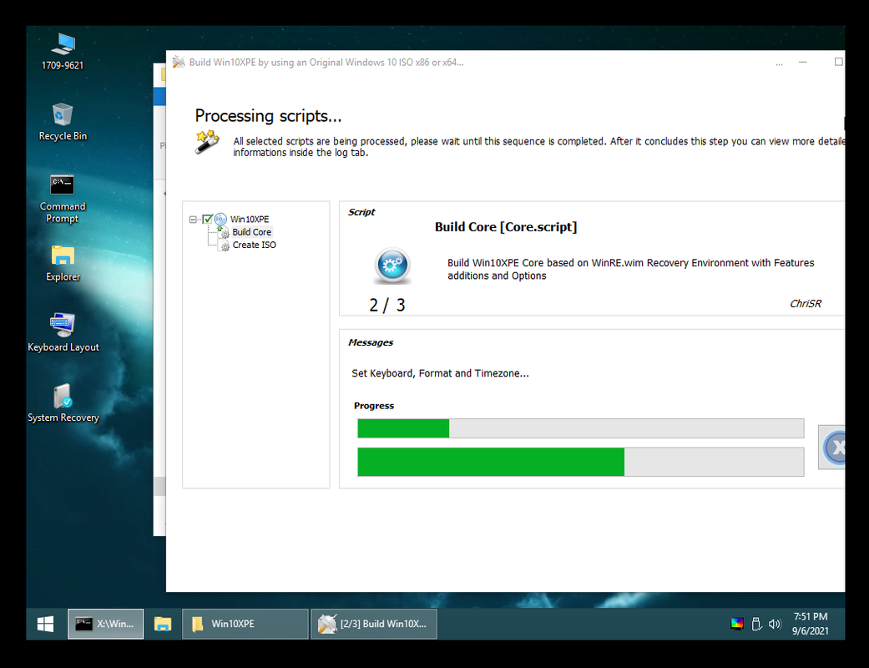Click the Messages panel label
869x668 pixels.
pos(370,342)
